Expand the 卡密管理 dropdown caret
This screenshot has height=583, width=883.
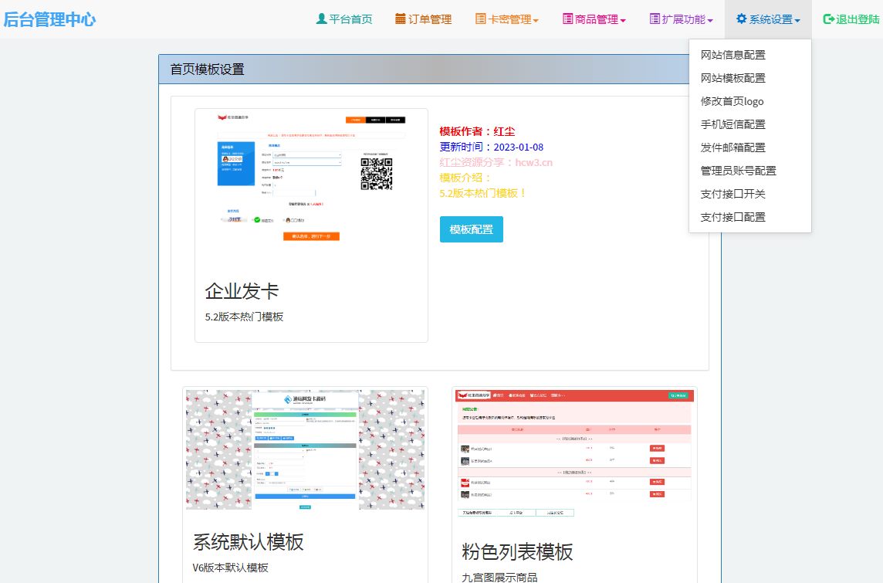(x=536, y=21)
